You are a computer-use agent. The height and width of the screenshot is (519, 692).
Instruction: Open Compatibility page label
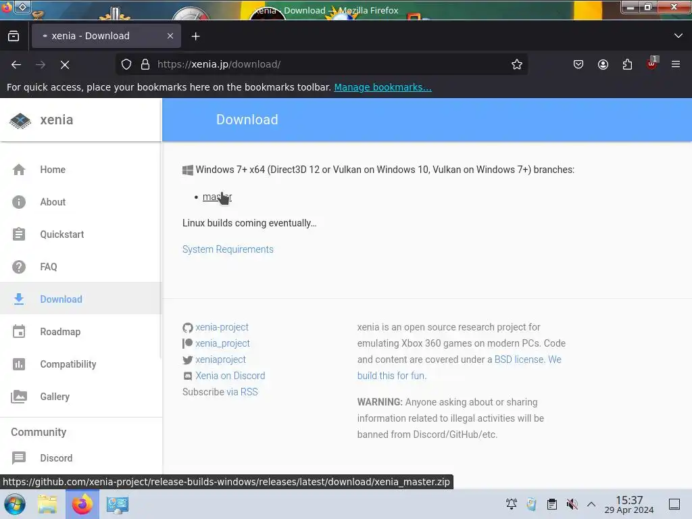pyautogui.click(x=68, y=364)
